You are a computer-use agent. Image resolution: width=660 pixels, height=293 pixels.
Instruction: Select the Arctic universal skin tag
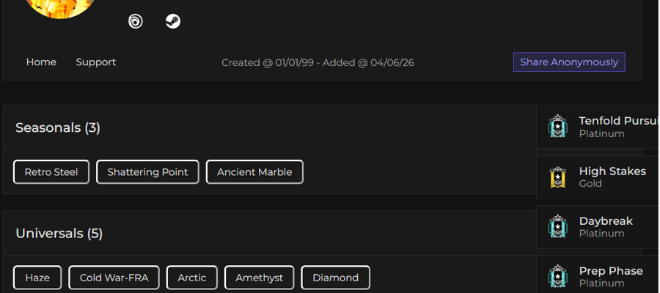tap(192, 278)
